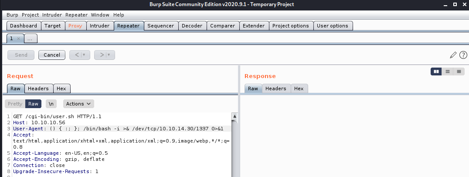Close Repeater tab 1 with x
Viewport: 469px width, 177px height.
click(18, 38)
